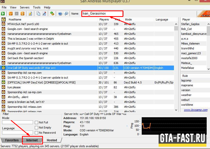Open the Tools menu
This screenshot has height=149, width=210.
point(37,7)
